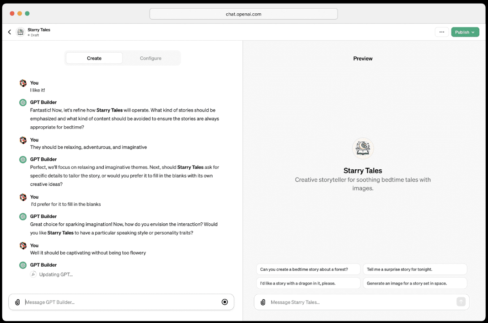The width and height of the screenshot is (488, 323).
Task: Open the three-dot more options menu
Action: [442, 32]
